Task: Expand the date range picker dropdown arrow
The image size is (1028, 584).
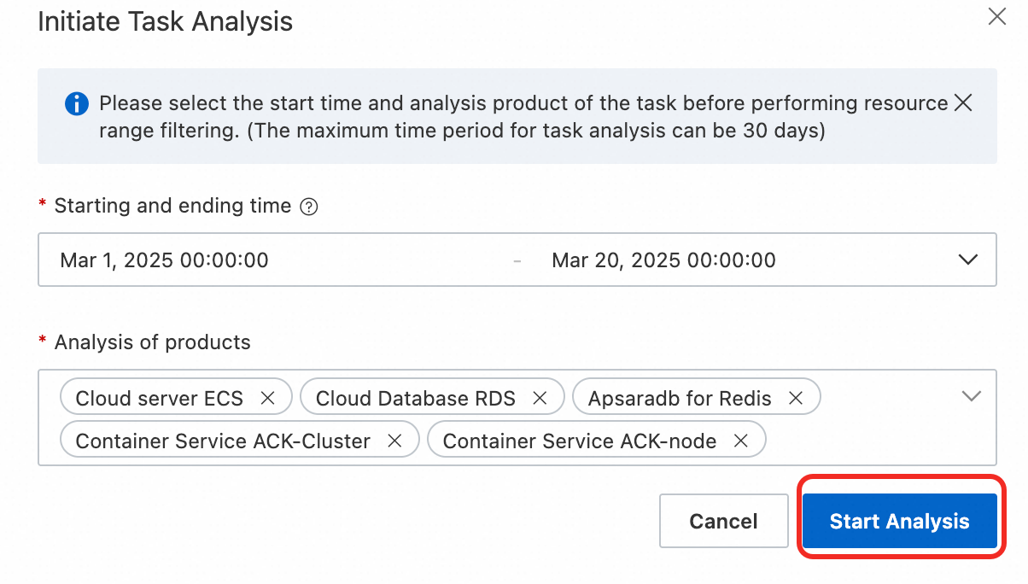Action: click(967, 260)
